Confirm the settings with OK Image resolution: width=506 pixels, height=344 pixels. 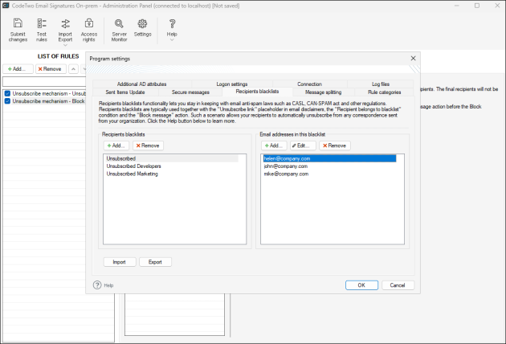(361, 285)
